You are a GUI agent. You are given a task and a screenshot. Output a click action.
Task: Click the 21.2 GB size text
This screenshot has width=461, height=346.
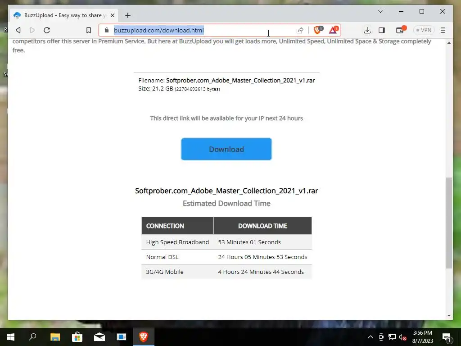(x=163, y=89)
